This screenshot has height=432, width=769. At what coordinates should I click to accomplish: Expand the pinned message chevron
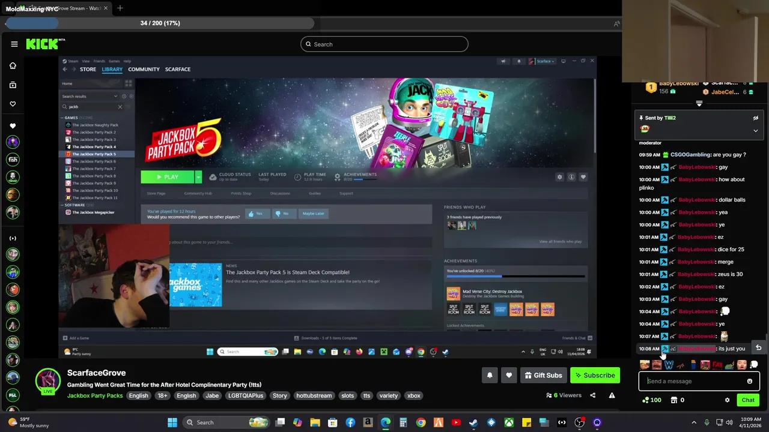coord(756,130)
